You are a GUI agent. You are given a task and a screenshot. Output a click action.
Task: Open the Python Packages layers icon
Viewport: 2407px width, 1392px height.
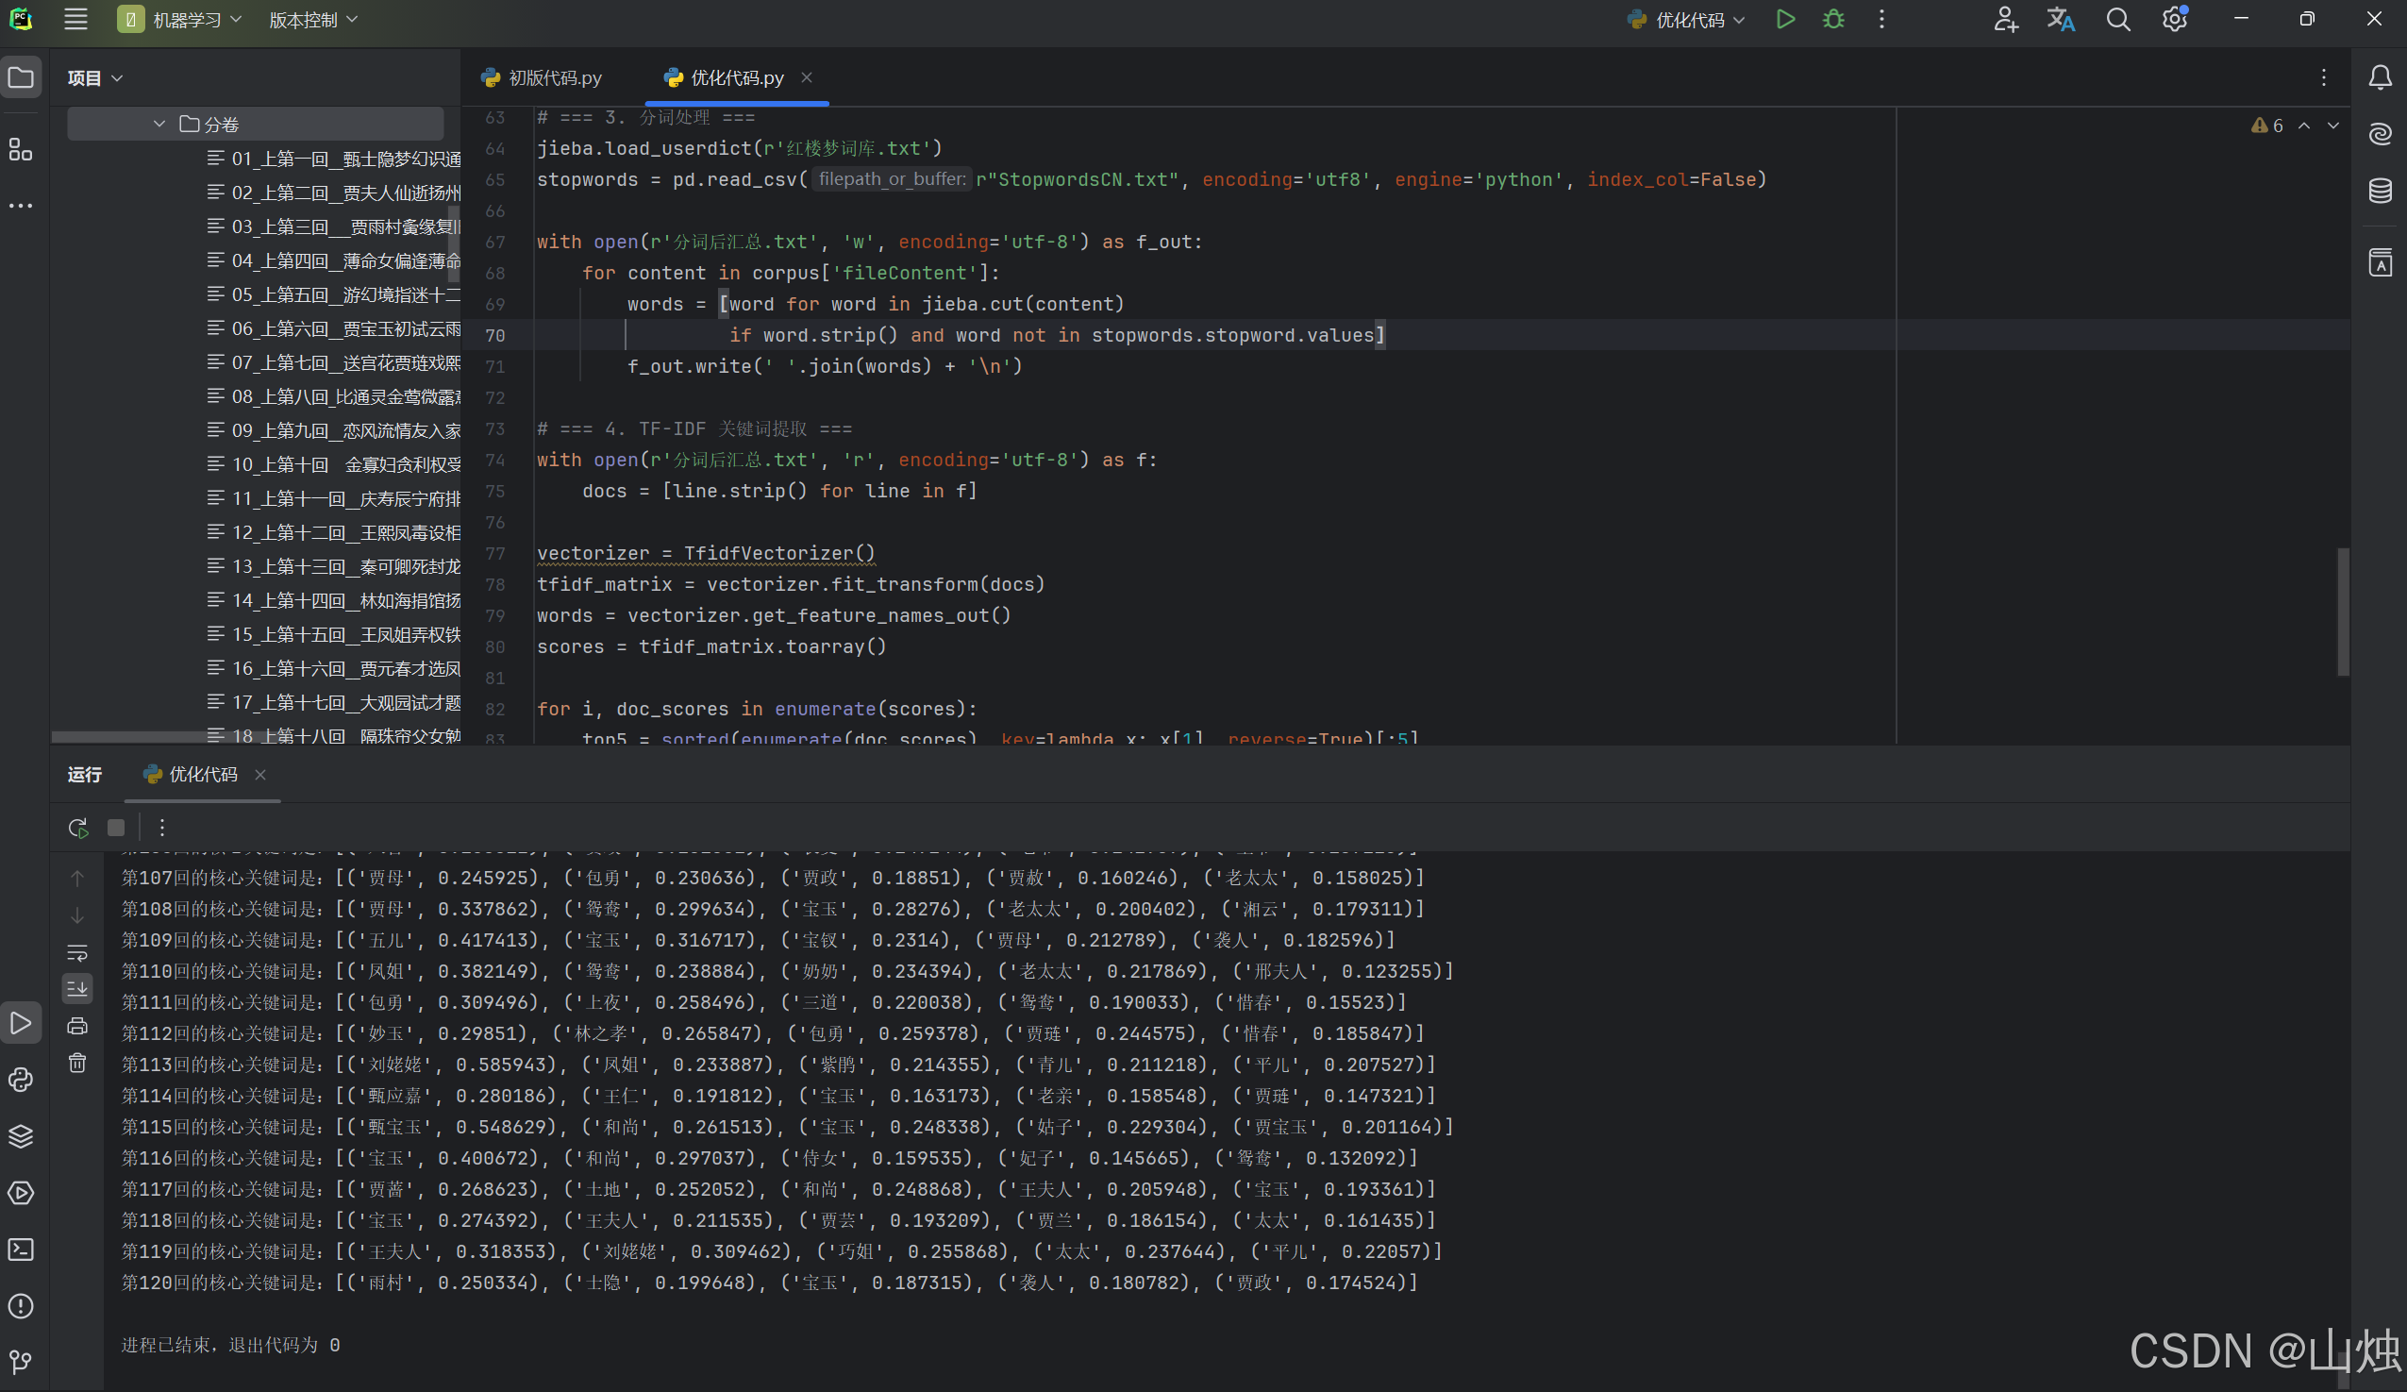coord(21,1136)
